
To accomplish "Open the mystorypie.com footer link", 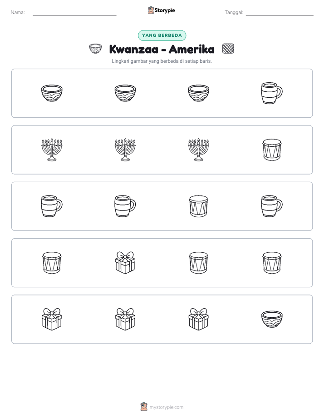I will click(x=162, y=407).
